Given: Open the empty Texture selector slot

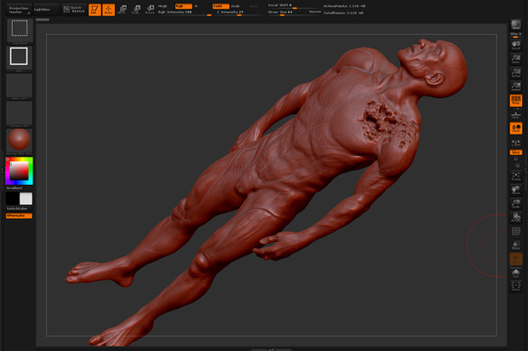Looking at the screenshot, I should click(20, 113).
